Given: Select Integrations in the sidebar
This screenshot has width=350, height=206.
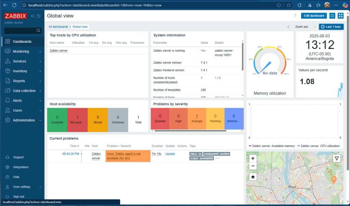Looking at the screenshot, I should [x=21, y=167].
